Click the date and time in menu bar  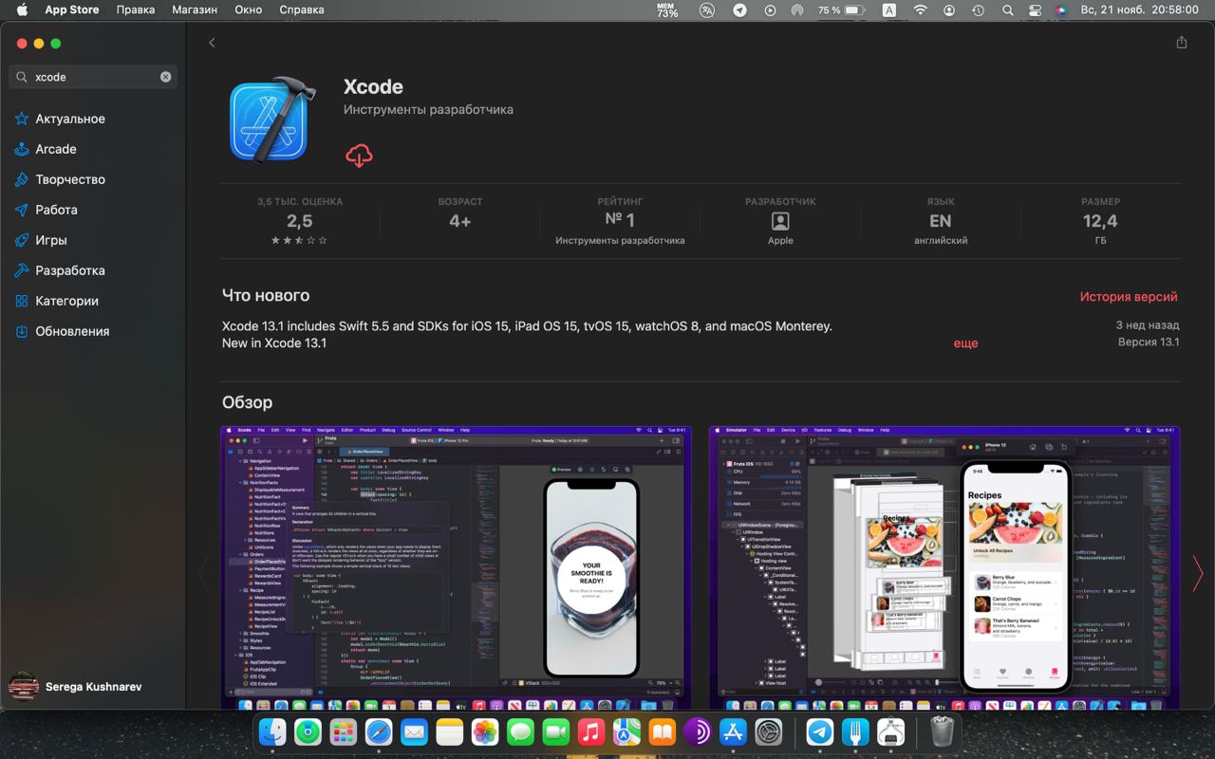pyautogui.click(x=1139, y=9)
